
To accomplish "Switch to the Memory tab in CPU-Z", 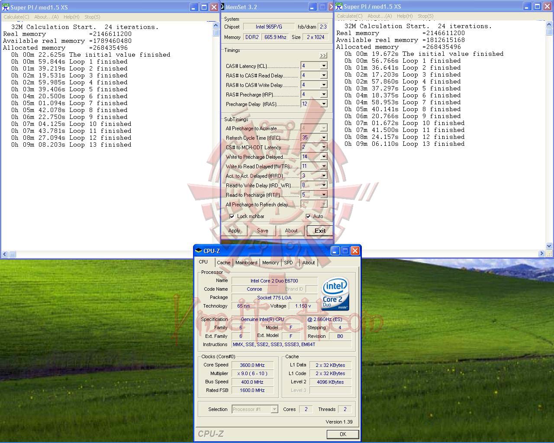I will click(x=271, y=263).
